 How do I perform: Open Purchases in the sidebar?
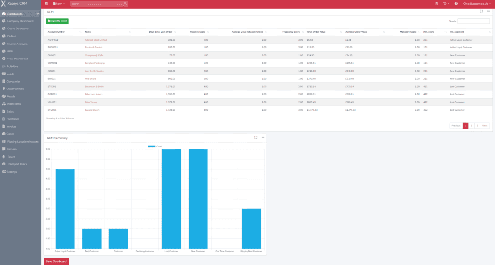tap(13, 119)
